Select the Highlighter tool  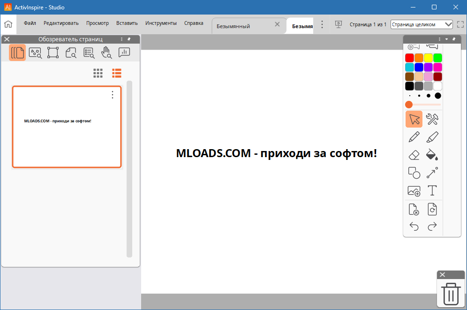pyautogui.click(x=432, y=137)
